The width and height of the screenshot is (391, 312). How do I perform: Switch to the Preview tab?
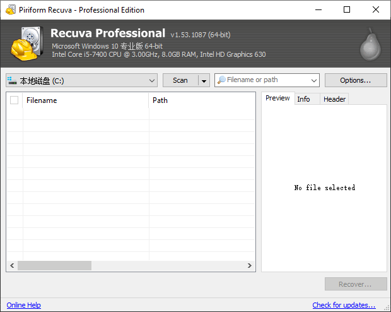(x=277, y=98)
